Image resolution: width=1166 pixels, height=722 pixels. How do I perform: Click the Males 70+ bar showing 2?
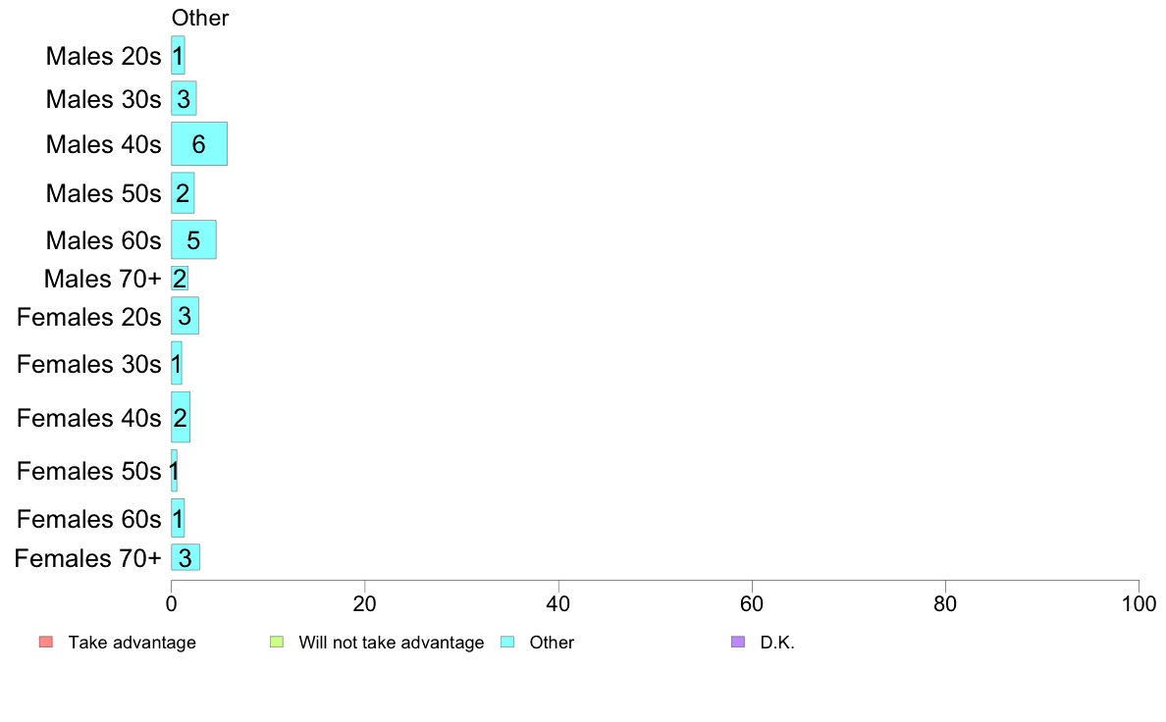tap(180, 278)
